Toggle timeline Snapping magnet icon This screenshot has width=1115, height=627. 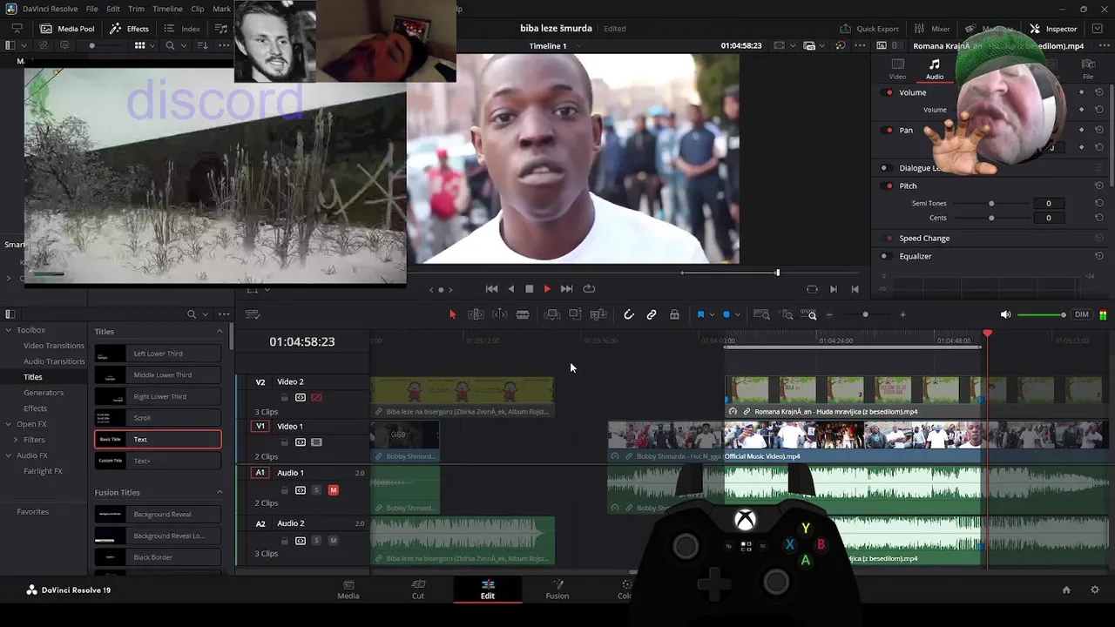(x=629, y=314)
